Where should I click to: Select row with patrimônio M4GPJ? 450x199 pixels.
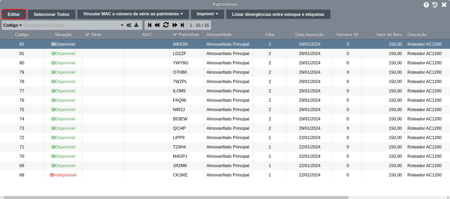tap(225, 156)
